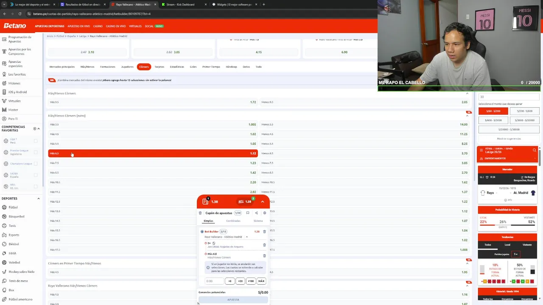Image resolution: width=543 pixels, height=305 pixels.
Task: Click the bookmark icon in bet slip
Action: pyautogui.click(x=248, y=213)
